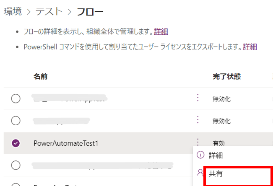273x186 pixels.
Task: Click the info icon beside 詳細
Action: coord(200,155)
